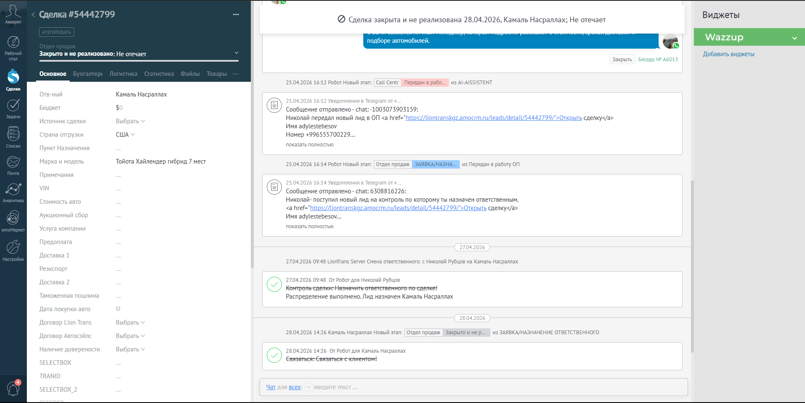
Task: Open the Аккаунт profile icon
Action: [x=13, y=14]
